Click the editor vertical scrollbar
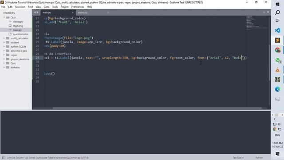 269,63
